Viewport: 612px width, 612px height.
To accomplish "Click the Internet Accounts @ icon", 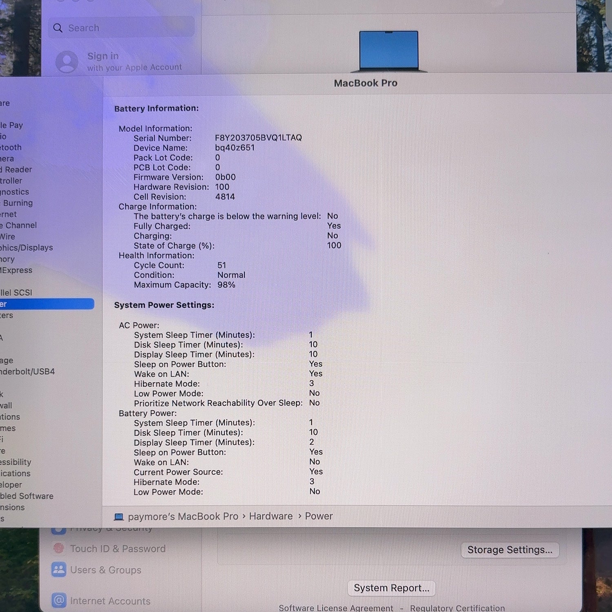I will pyautogui.click(x=59, y=601).
